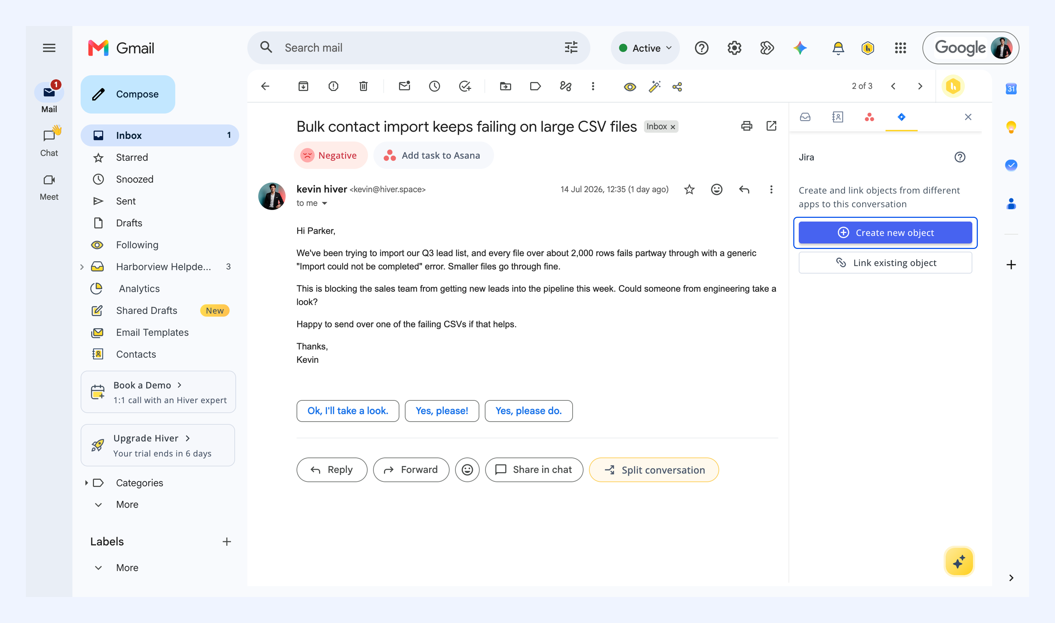Delete the email with the trash icon
The image size is (1055, 623).
pyautogui.click(x=364, y=87)
